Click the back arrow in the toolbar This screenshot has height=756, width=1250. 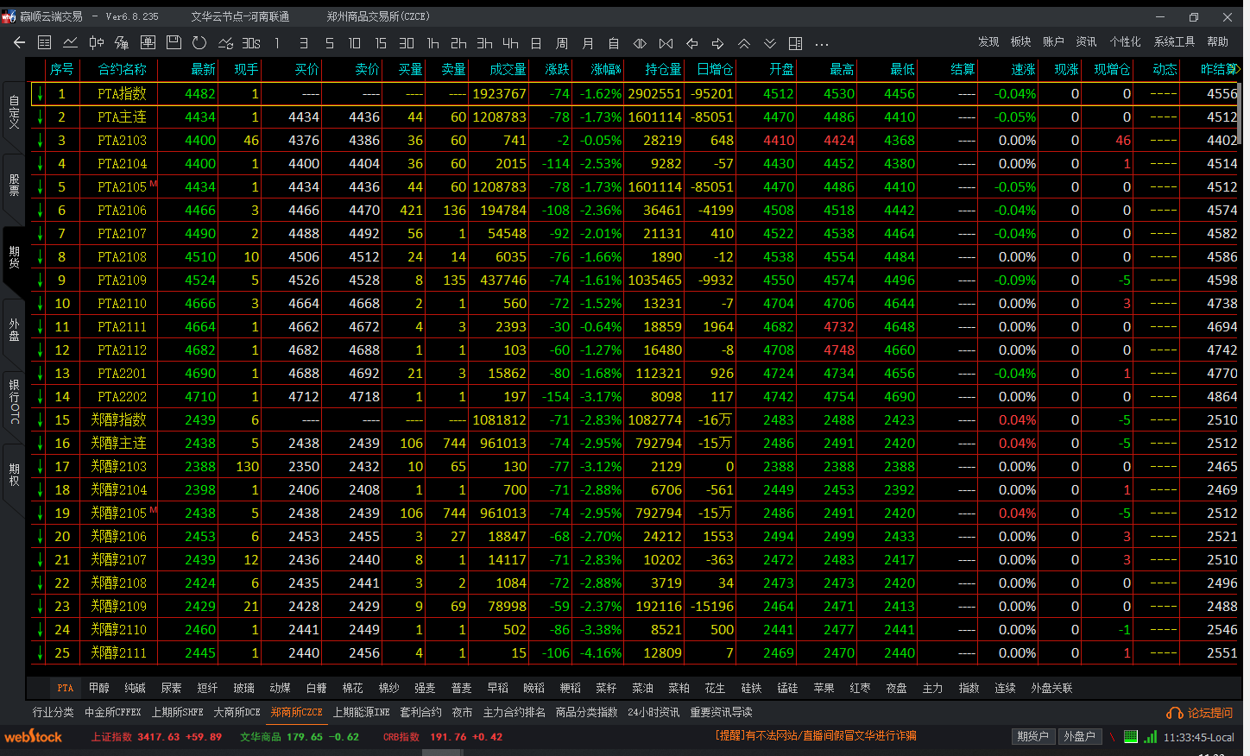[x=19, y=42]
